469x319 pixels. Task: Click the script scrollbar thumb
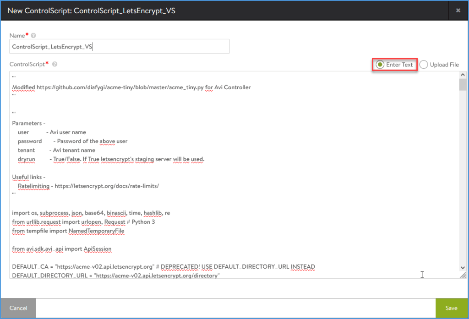(463, 85)
